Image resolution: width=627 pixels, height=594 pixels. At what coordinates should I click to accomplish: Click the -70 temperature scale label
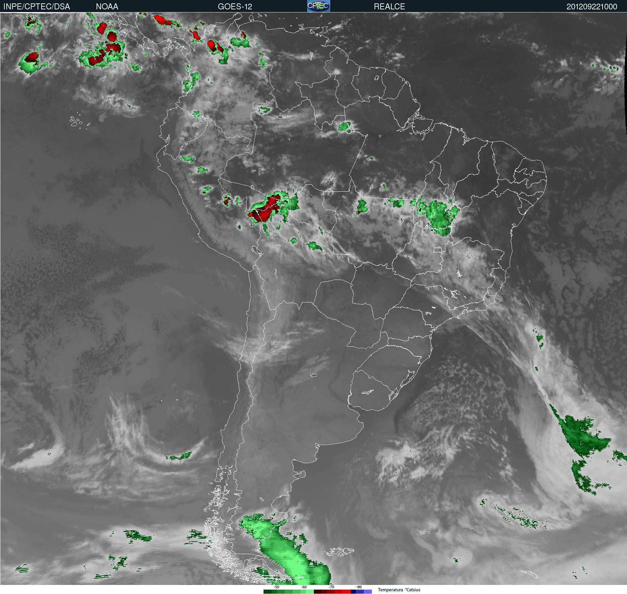(x=332, y=587)
